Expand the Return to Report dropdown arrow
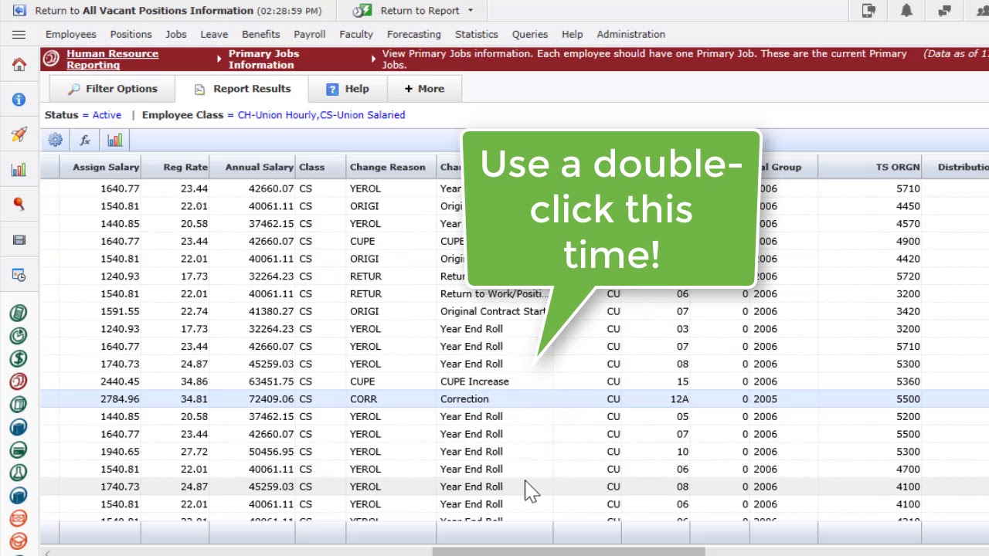 click(x=471, y=11)
